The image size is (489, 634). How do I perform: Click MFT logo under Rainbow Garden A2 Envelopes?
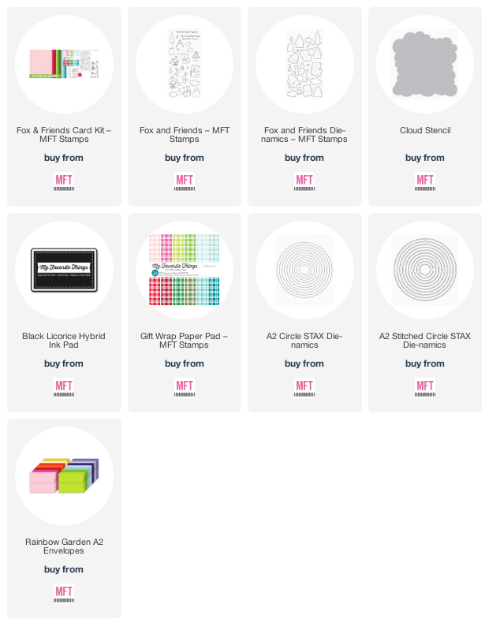64,593
